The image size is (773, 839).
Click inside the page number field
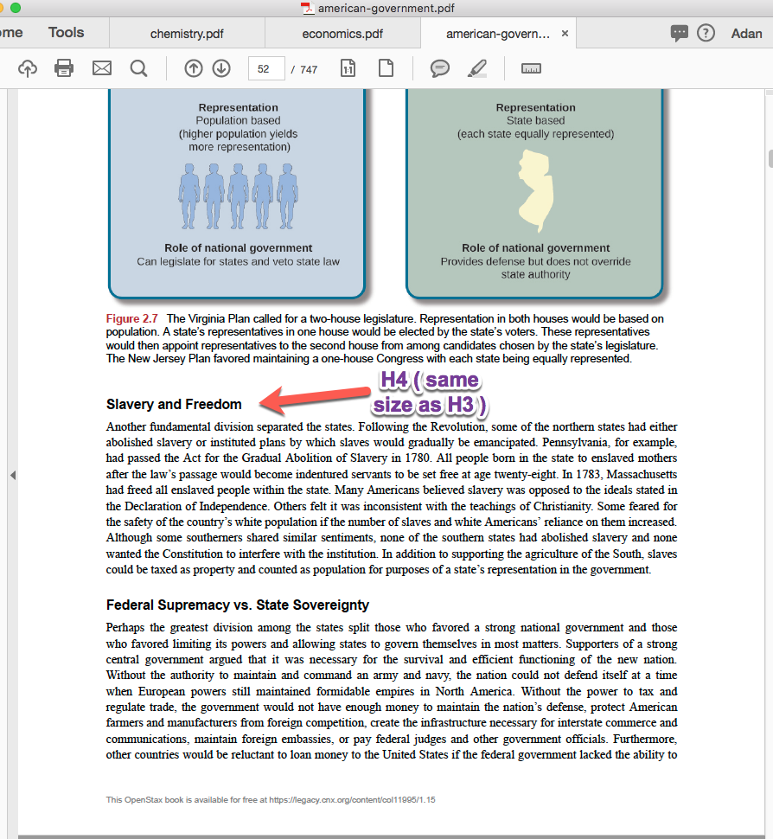(265, 68)
